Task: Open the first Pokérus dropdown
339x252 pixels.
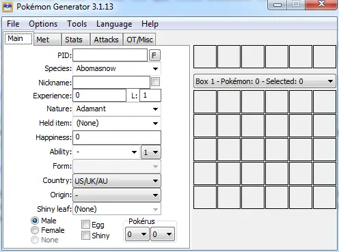Action: coord(137,234)
